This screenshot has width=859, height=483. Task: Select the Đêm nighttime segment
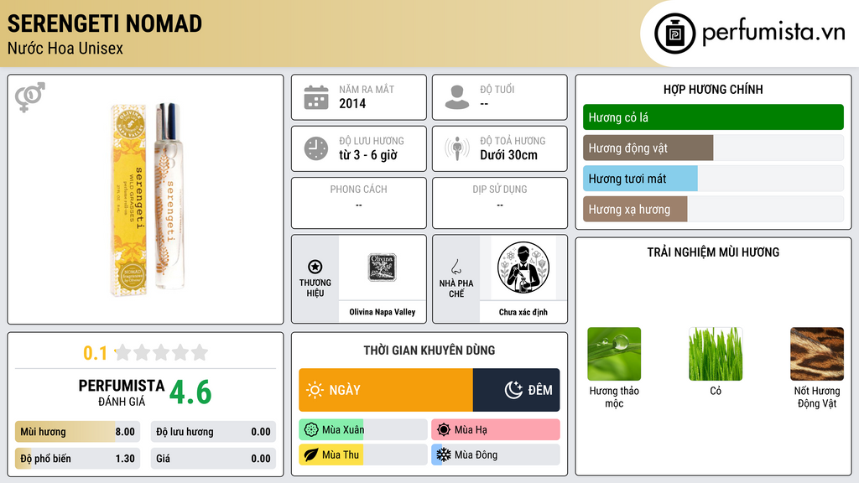(516, 390)
